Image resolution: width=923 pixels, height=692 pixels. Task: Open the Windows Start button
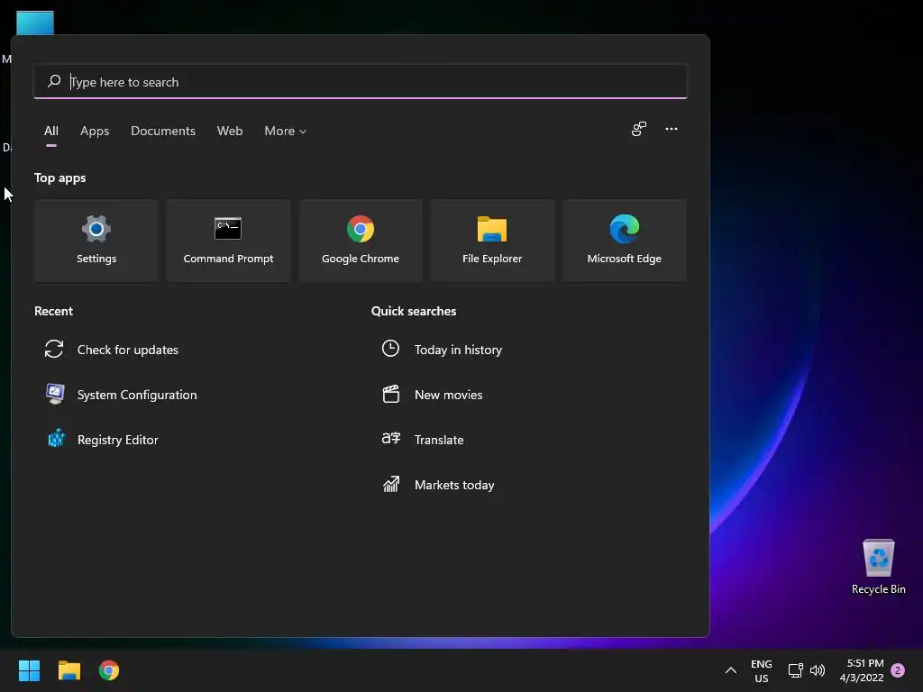29,670
